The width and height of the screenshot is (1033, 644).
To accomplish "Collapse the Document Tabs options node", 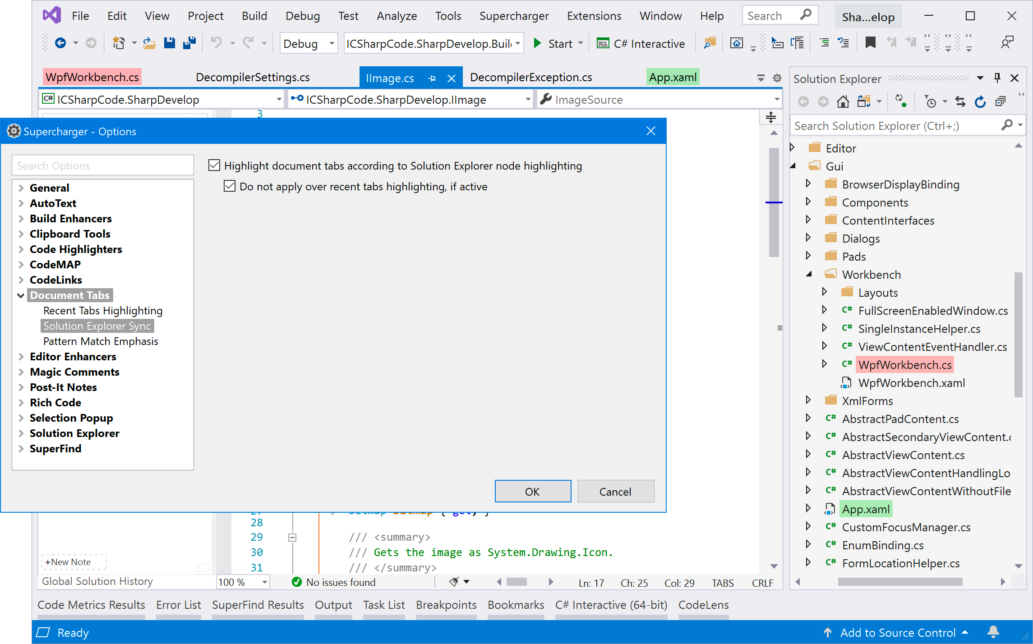I will pos(21,295).
